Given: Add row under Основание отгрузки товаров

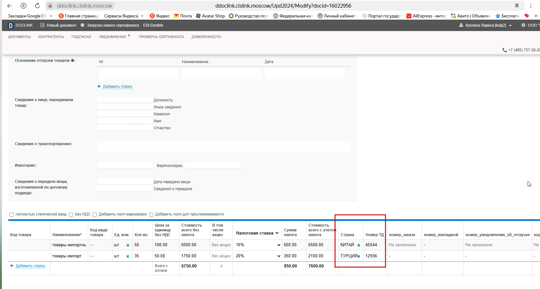Looking at the screenshot, I should coord(118,87).
